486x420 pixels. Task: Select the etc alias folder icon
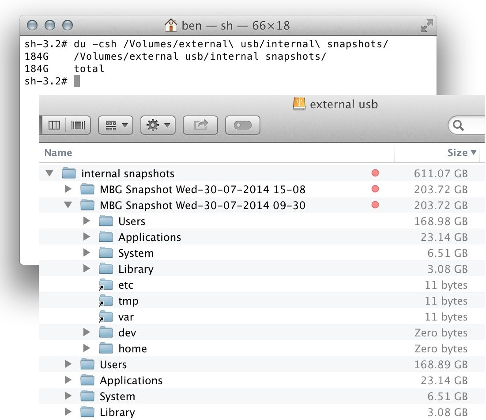(105, 285)
